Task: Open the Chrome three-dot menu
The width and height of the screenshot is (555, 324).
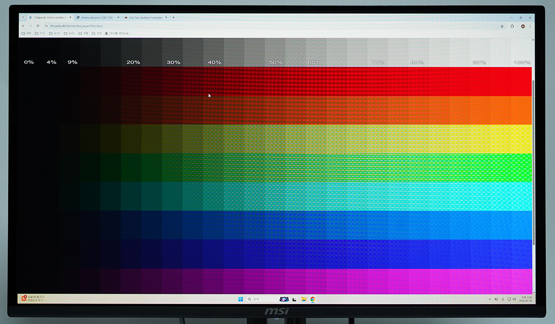Action: [x=530, y=26]
